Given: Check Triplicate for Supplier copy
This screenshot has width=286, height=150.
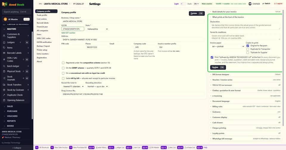Looking at the screenshot, I should pos(248,52).
